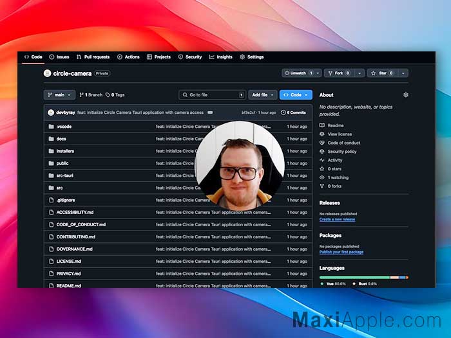Click Create a new release

point(337,220)
